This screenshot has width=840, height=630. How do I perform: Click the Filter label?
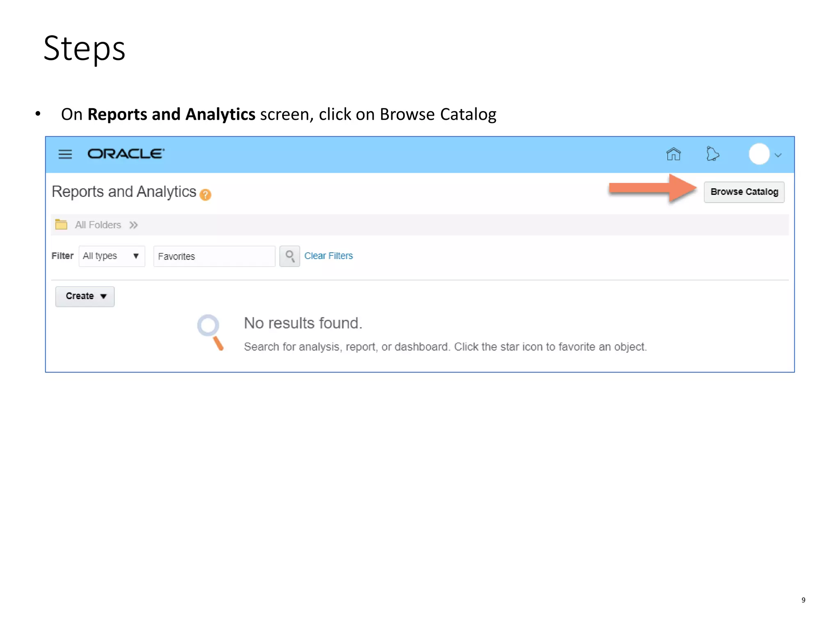(x=62, y=256)
